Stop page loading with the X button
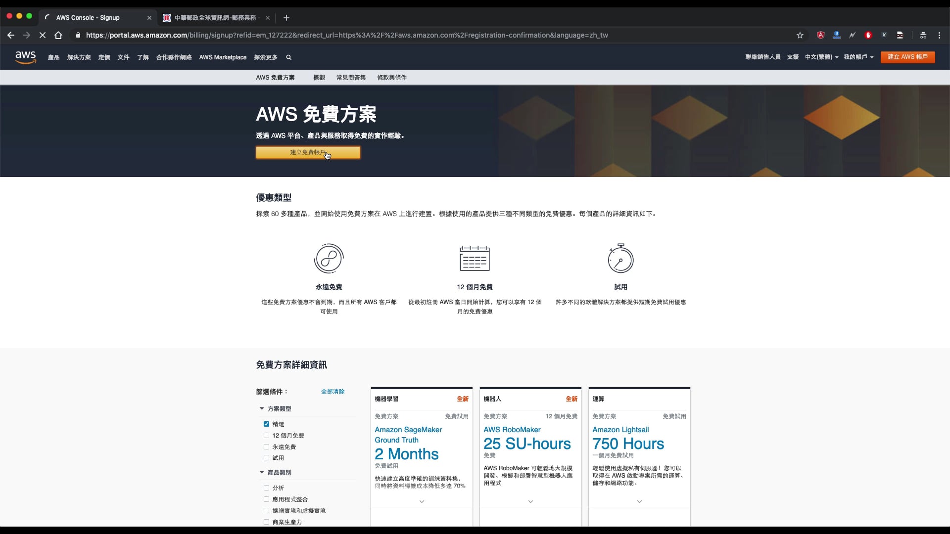Image resolution: width=950 pixels, height=534 pixels. [x=43, y=35]
